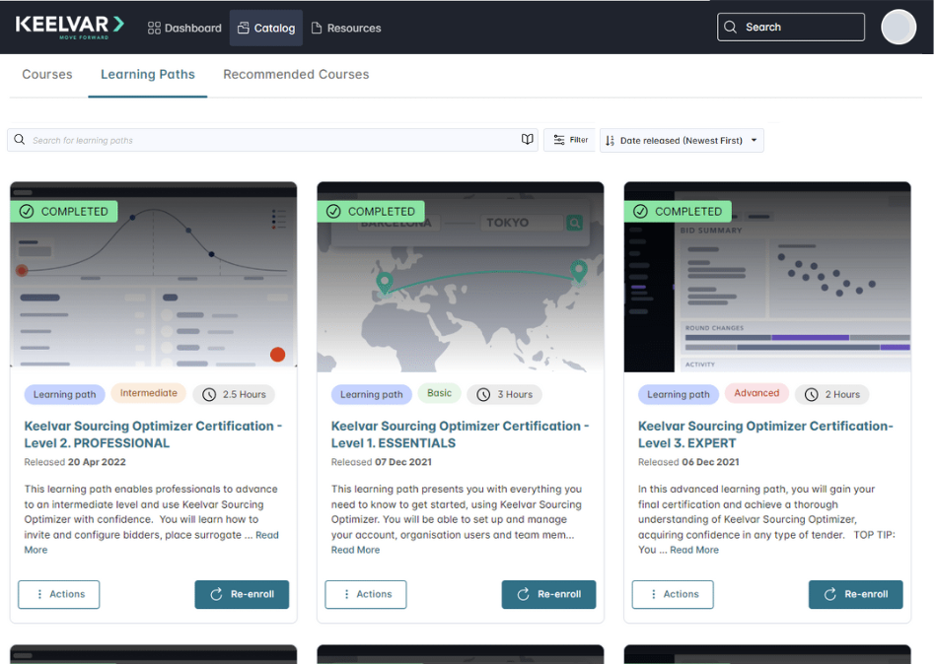935x664 pixels.
Task: Click the open book icon in search bar
Action: click(x=527, y=139)
